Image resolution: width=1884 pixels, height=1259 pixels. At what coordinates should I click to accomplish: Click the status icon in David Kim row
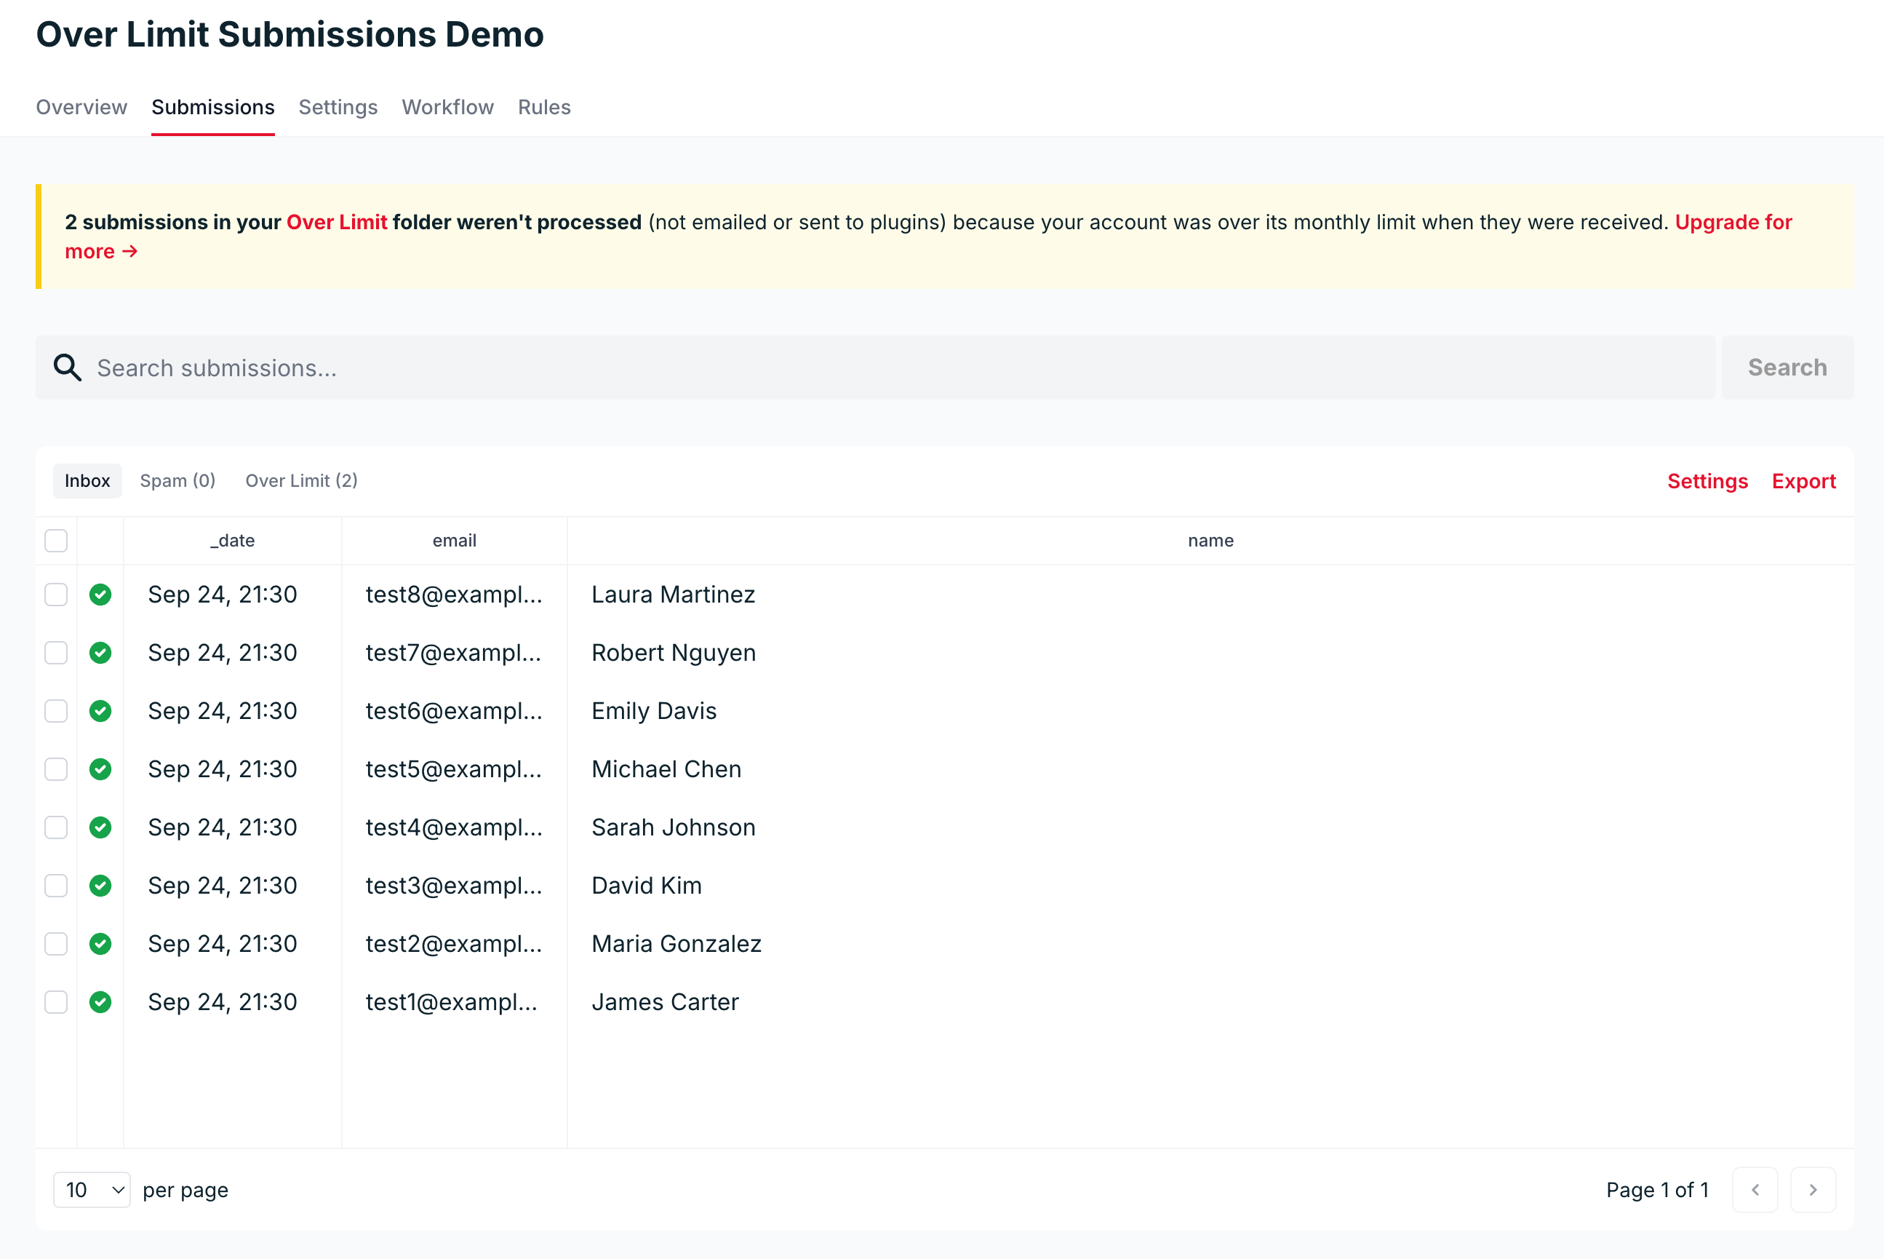coord(100,886)
